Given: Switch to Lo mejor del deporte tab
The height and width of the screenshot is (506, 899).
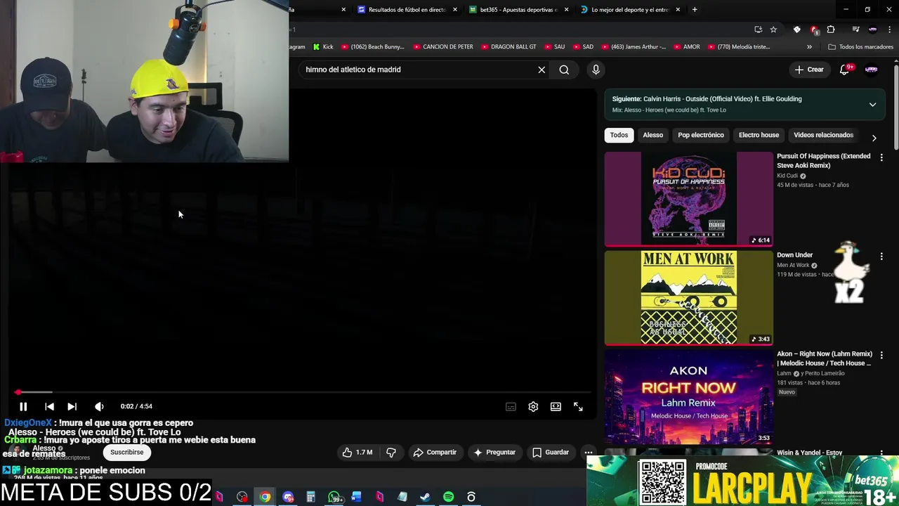Looking at the screenshot, I should point(630,10).
